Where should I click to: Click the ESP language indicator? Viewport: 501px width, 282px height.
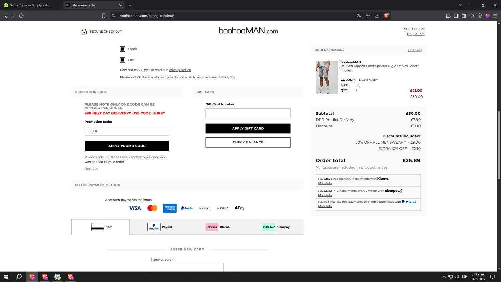tap(464, 277)
